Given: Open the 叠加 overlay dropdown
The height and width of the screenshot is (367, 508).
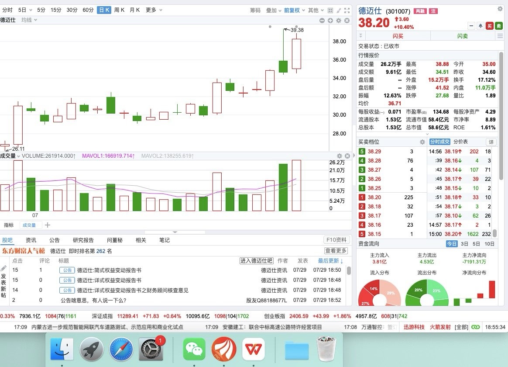Looking at the screenshot, I should (270, 10).
